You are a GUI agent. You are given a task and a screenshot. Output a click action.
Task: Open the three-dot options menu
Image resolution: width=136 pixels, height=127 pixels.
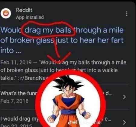[x=127, y=14]
